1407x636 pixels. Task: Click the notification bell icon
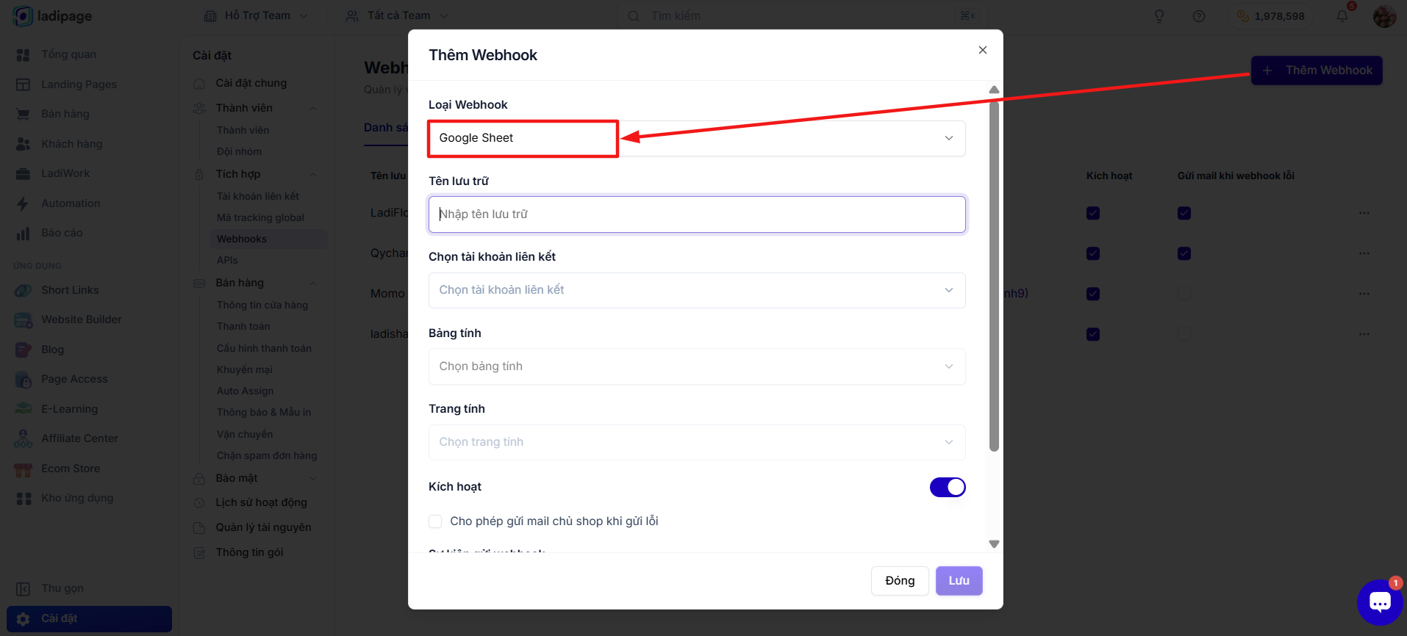pyautogui.click(x=1342, y=16)
